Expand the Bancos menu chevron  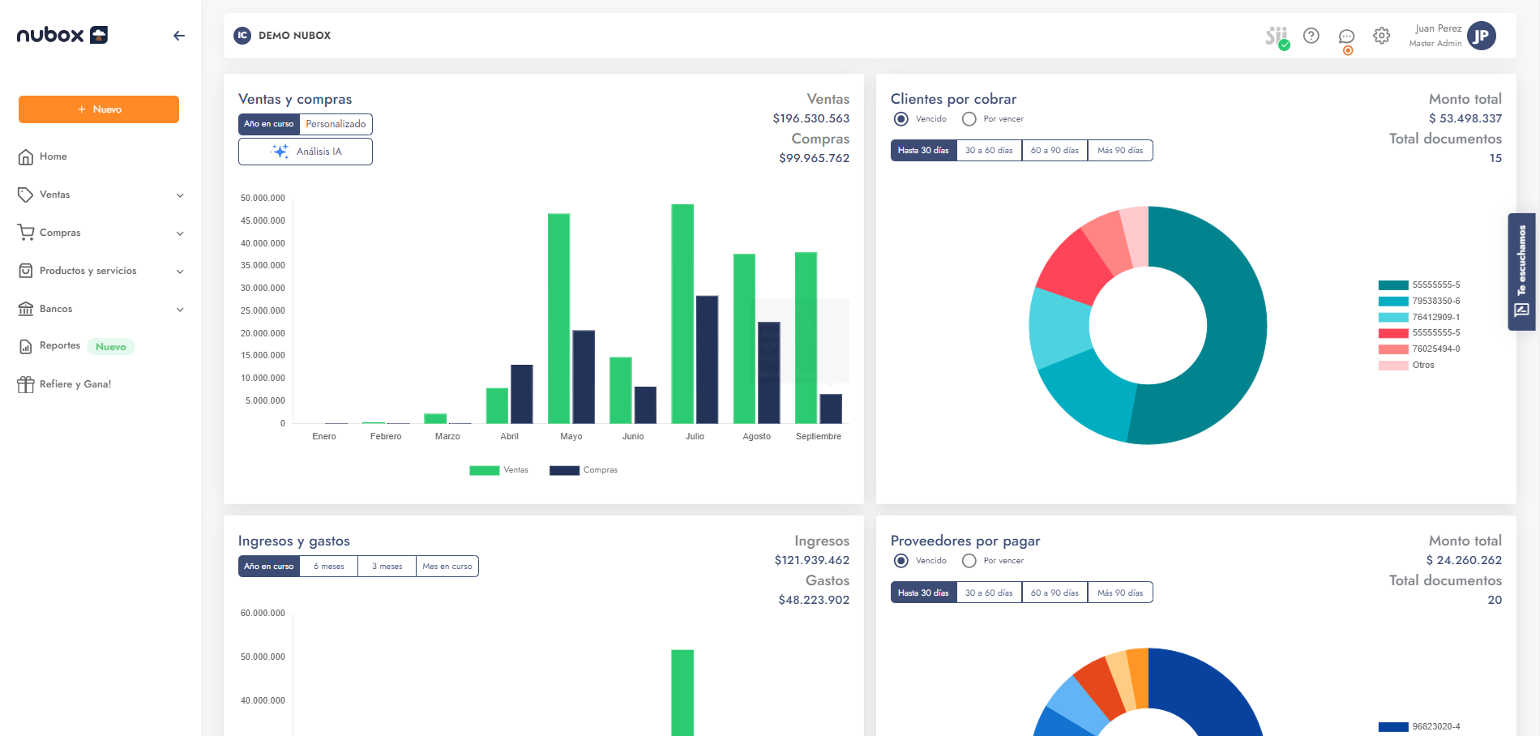(x=180, y=310)
